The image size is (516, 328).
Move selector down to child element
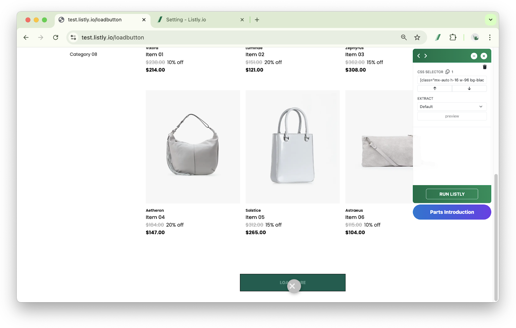(x=469, y=88)
